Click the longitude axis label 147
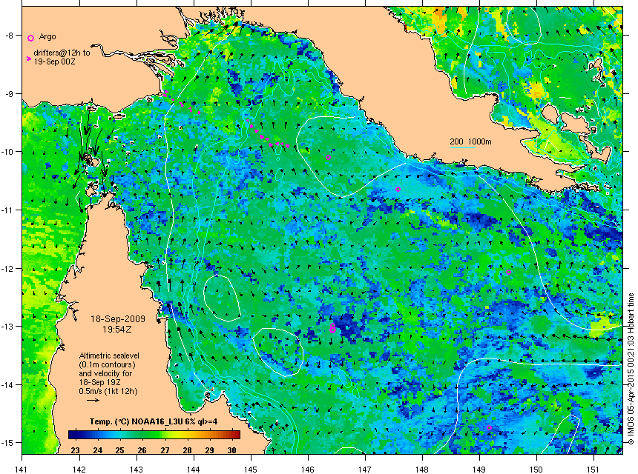This screenshot has height=474, width=638. point(365,469)
